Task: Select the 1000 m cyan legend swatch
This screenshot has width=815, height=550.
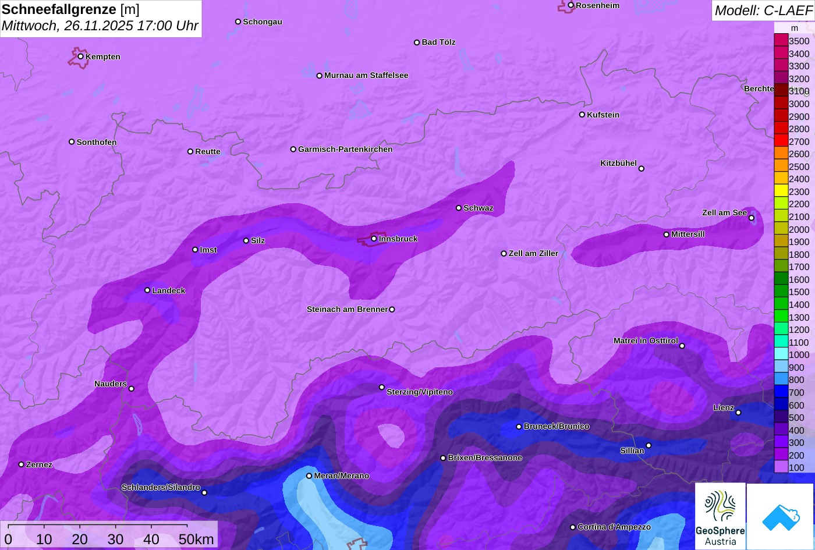Action: tap(781, 354)
